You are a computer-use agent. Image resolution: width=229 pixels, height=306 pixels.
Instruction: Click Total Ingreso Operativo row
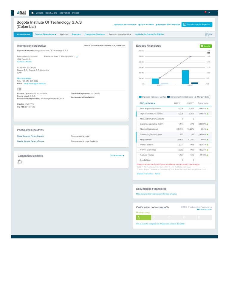coord(174,108)
